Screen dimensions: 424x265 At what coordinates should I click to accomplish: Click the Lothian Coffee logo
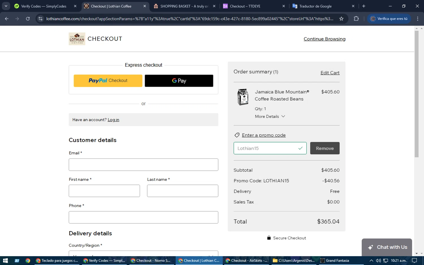click(77, 39)
